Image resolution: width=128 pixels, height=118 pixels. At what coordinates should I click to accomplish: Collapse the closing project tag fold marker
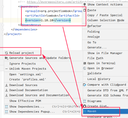3,34
